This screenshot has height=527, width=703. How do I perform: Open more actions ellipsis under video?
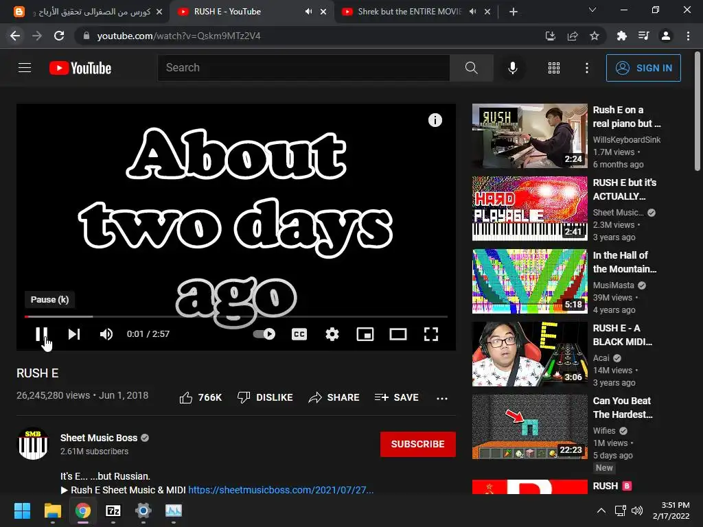tap(442, 399)
